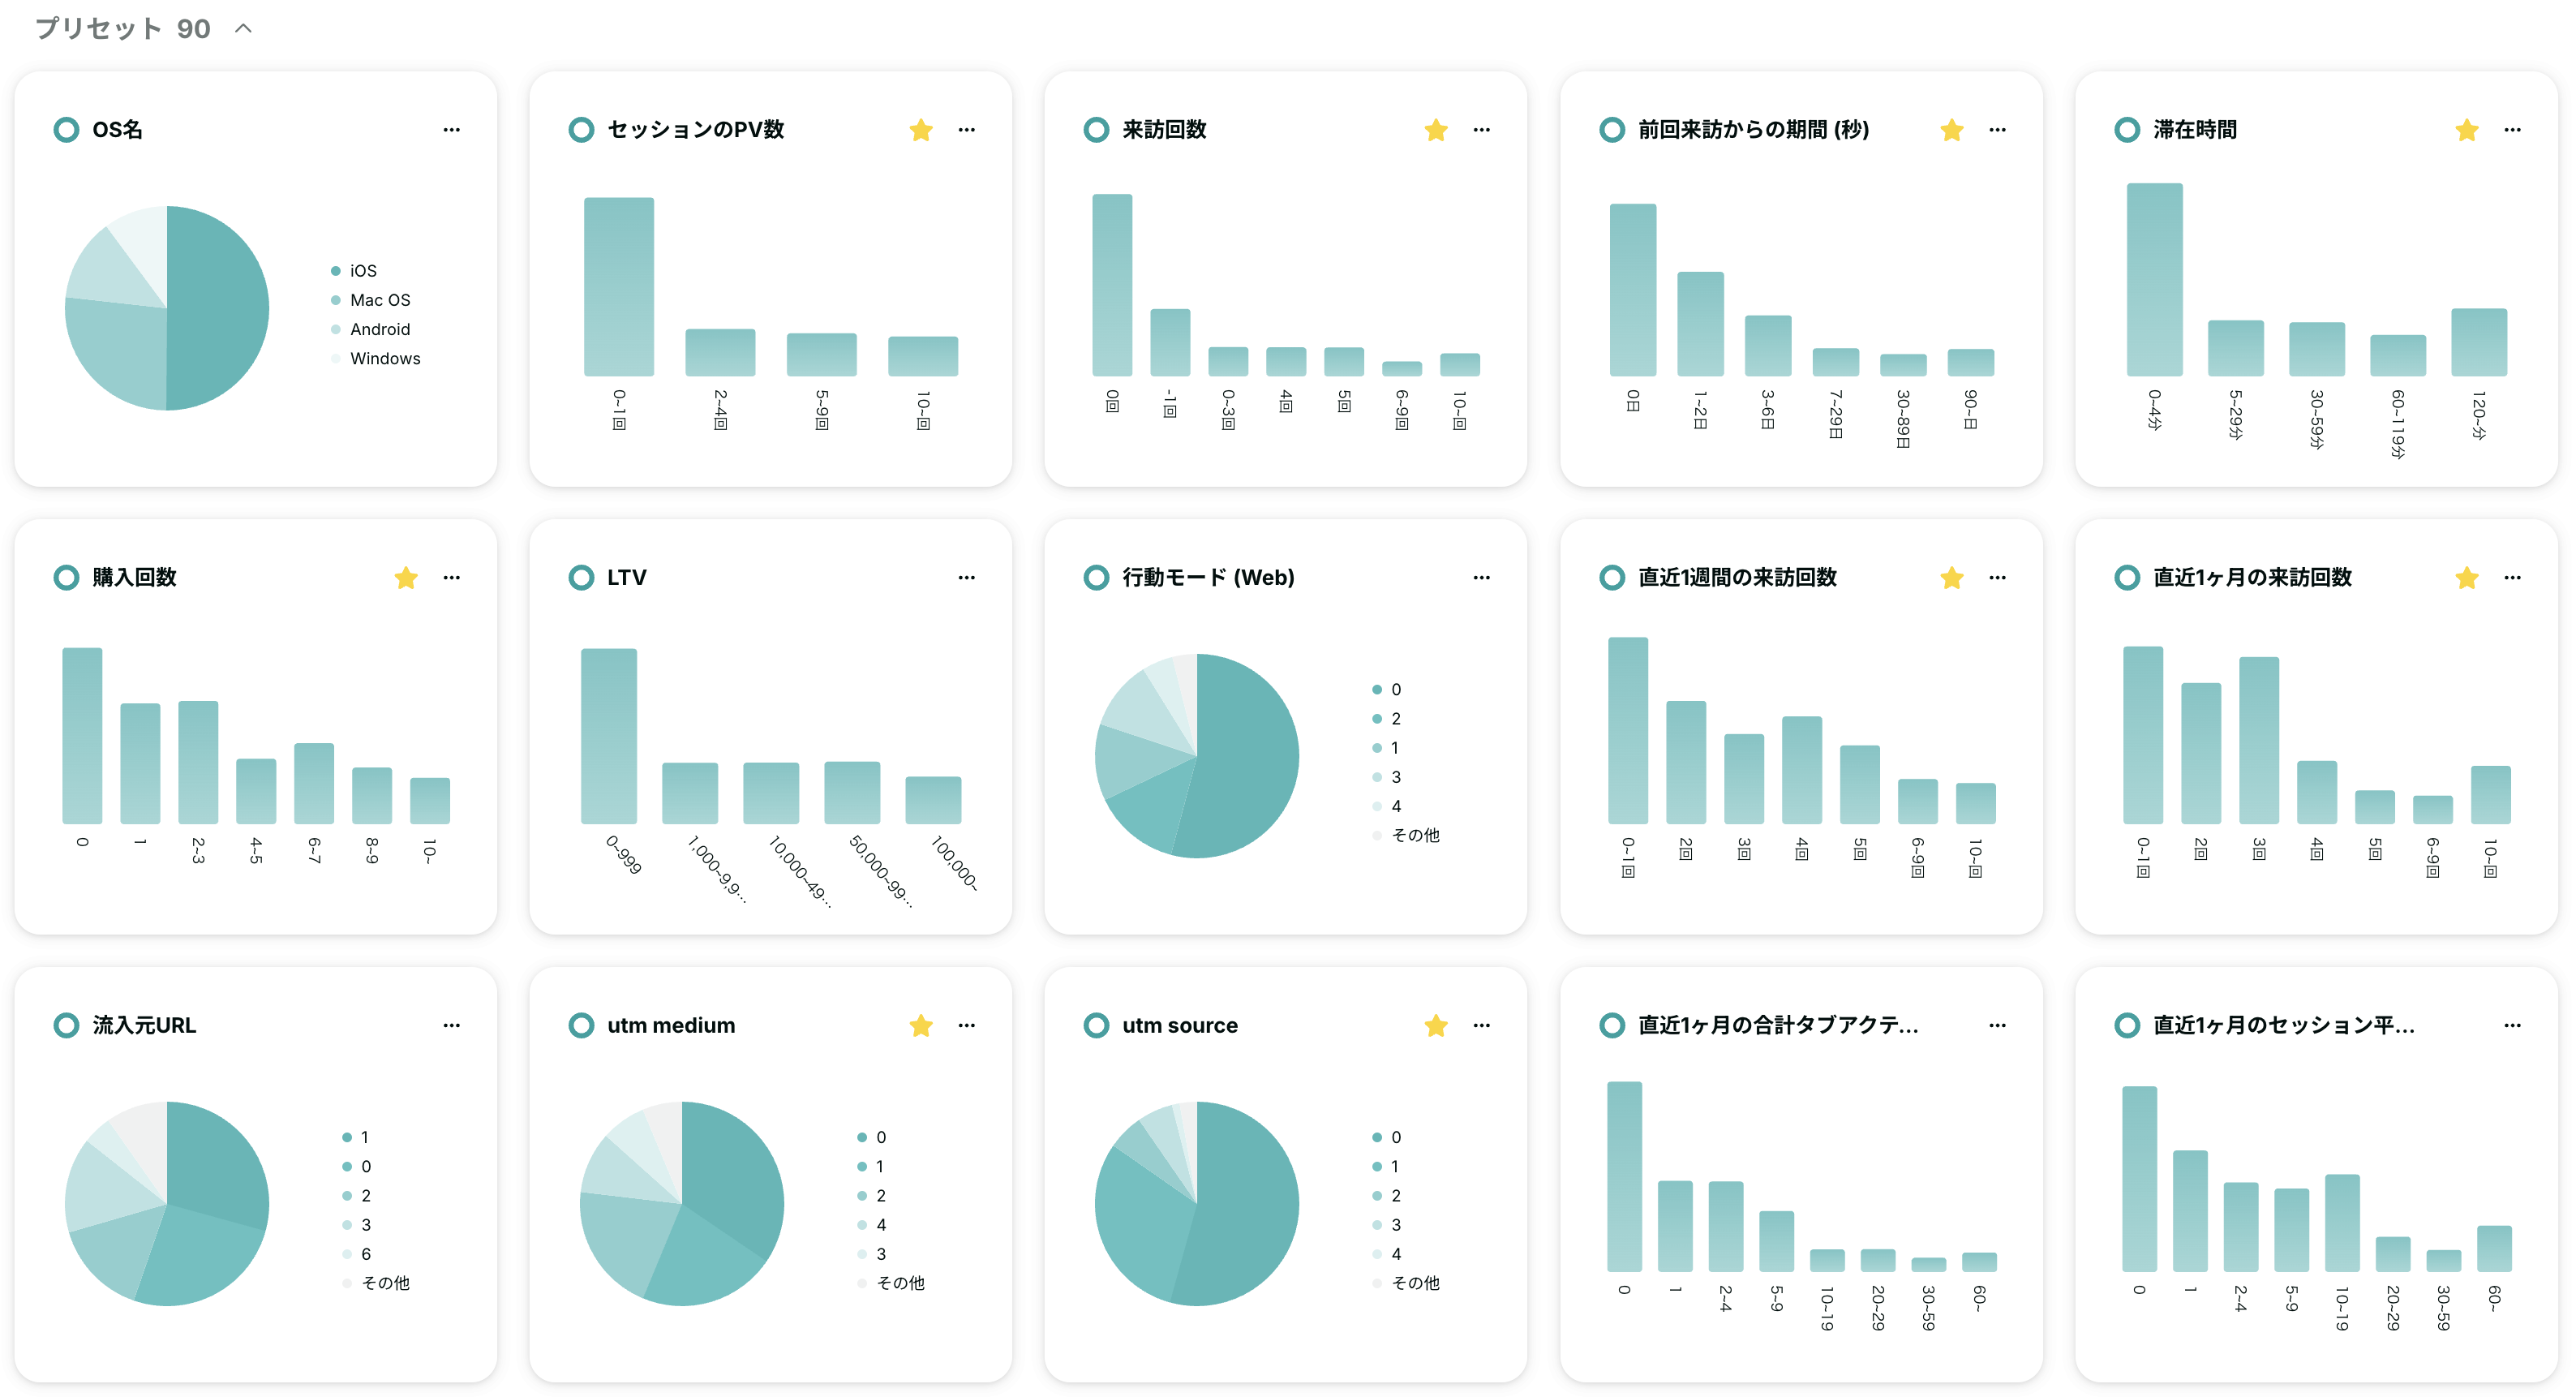Unstar the 来訪回数 favorite star
The height and width of the screenshot is (1397, 2576).
click(1436, 130)
